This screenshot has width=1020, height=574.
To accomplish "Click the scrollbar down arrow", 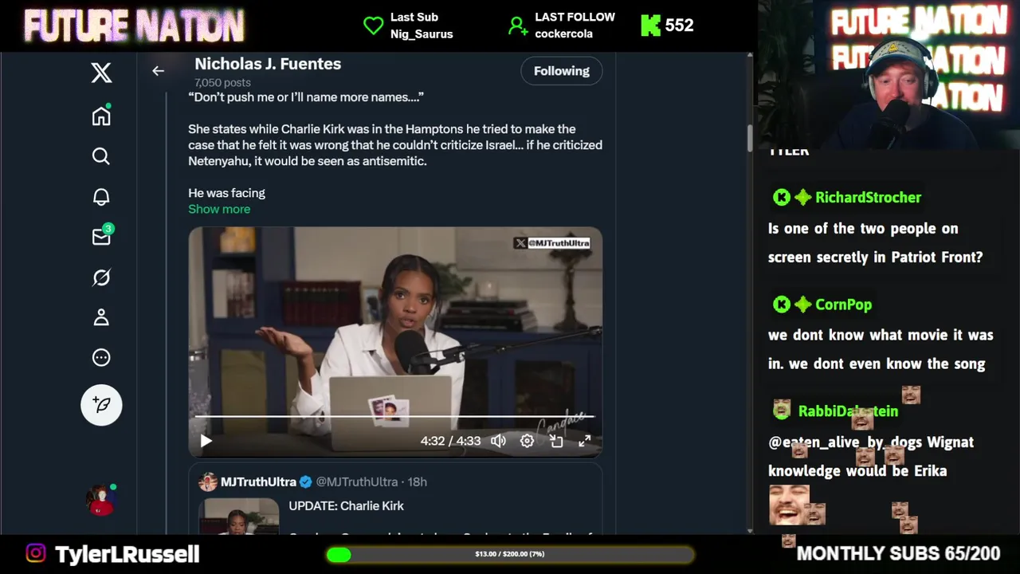I will point(750,530).
